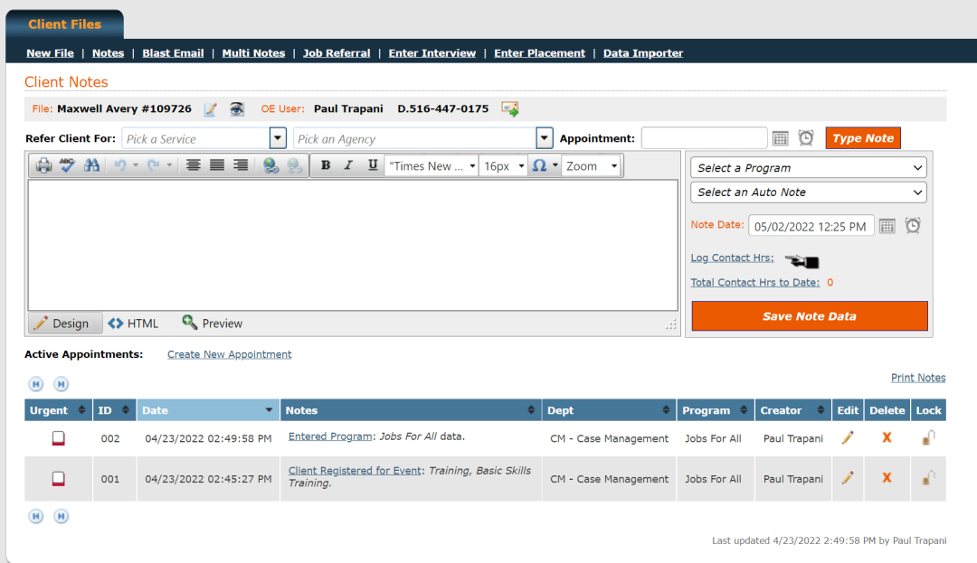Lock note 001
This screenshot has height=563, width=977.
coord(928,478)
